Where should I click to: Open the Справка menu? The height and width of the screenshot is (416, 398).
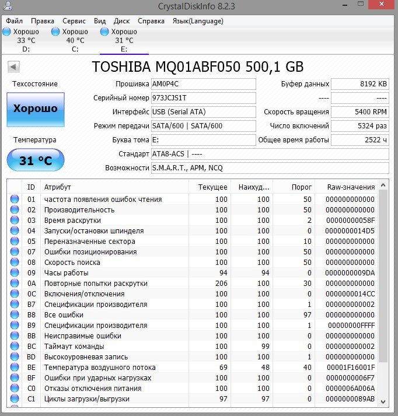coord(151,21)
